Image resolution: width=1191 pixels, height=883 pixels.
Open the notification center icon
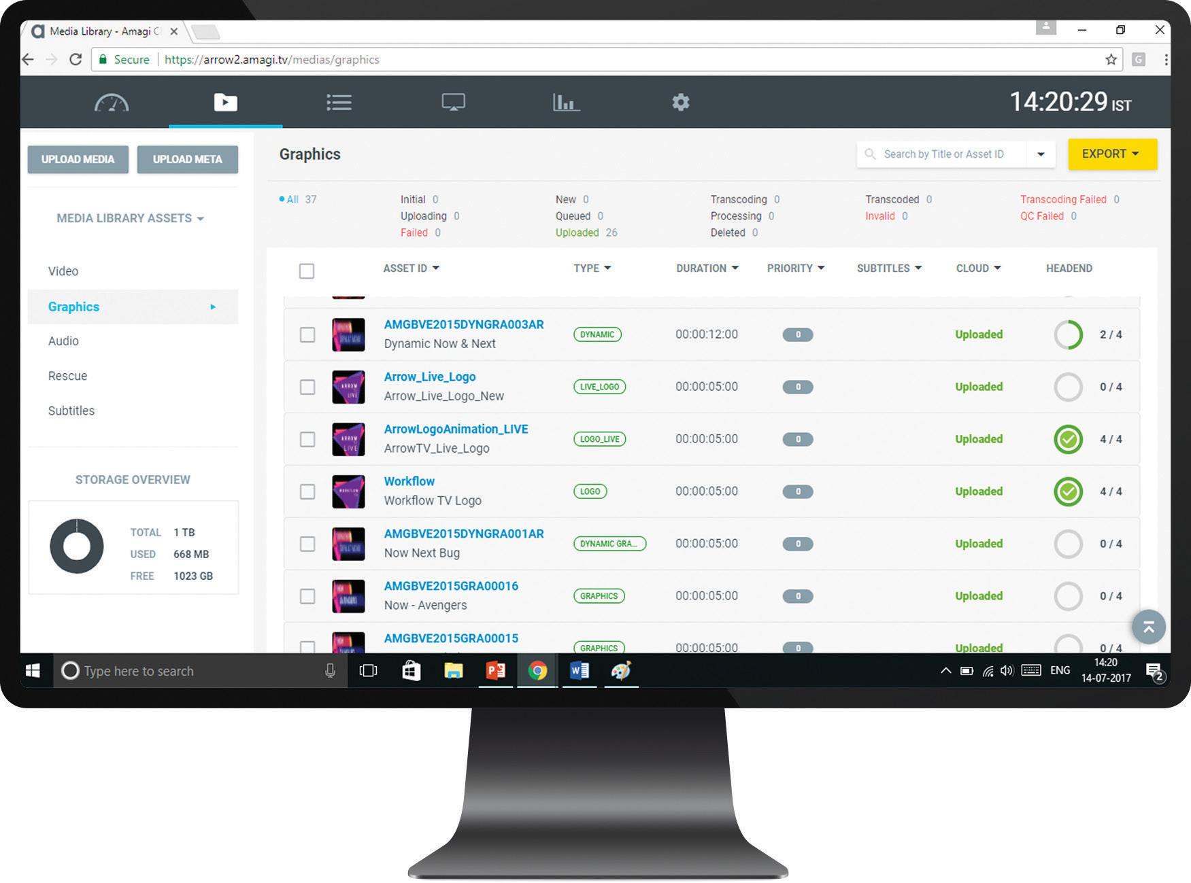1155,672
